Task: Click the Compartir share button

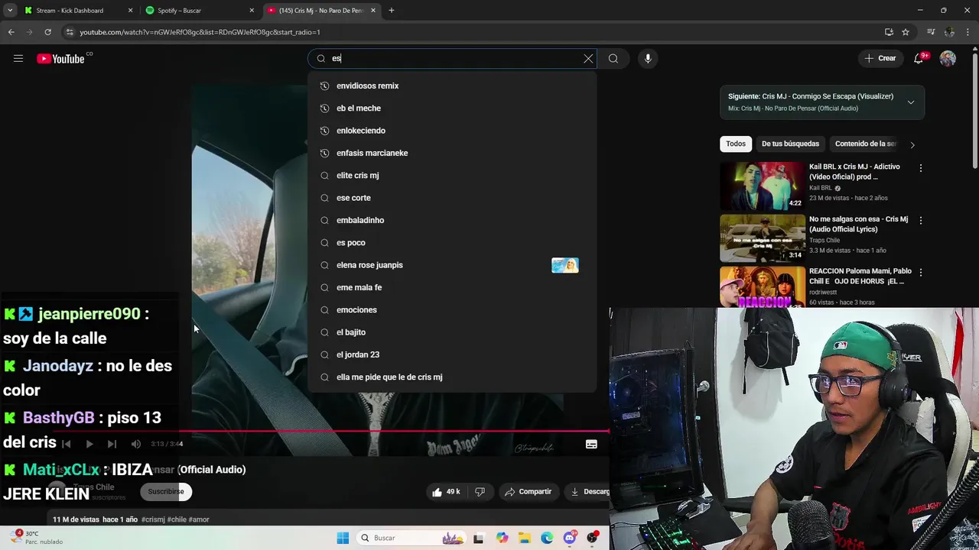Action: click(x=528, y=492)
